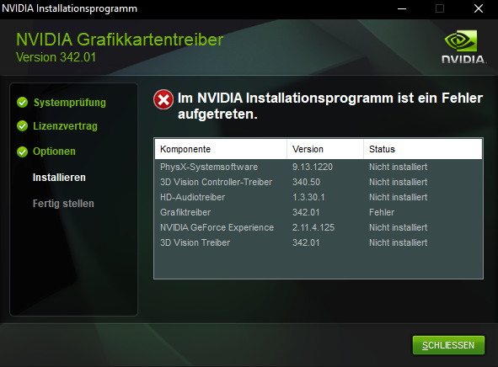Click the Version 342.01 subtitle
The image size is (498, 367).
pos(56,57)
